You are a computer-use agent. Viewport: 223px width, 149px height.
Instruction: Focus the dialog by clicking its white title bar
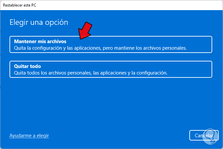[x=111, y=5]
